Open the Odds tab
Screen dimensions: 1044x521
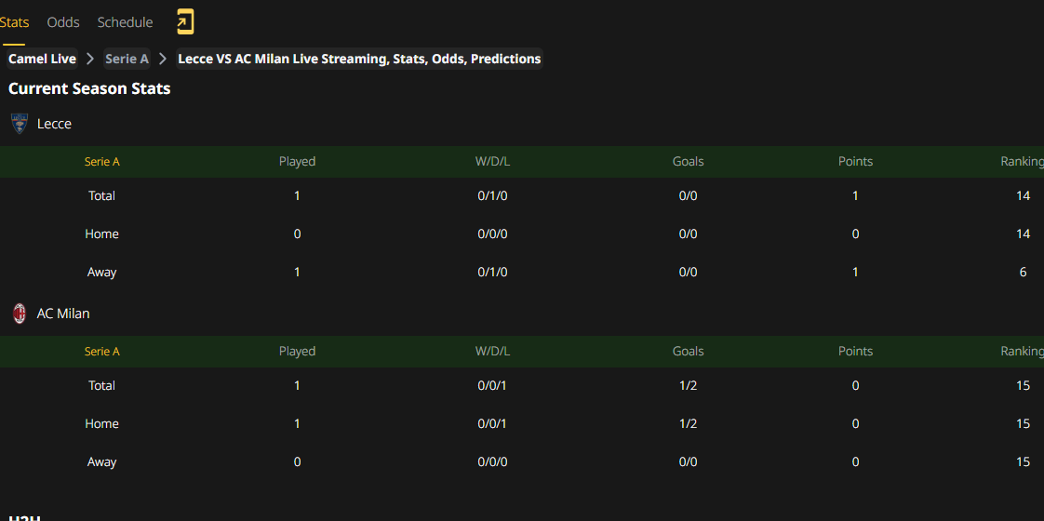point(63,22)
